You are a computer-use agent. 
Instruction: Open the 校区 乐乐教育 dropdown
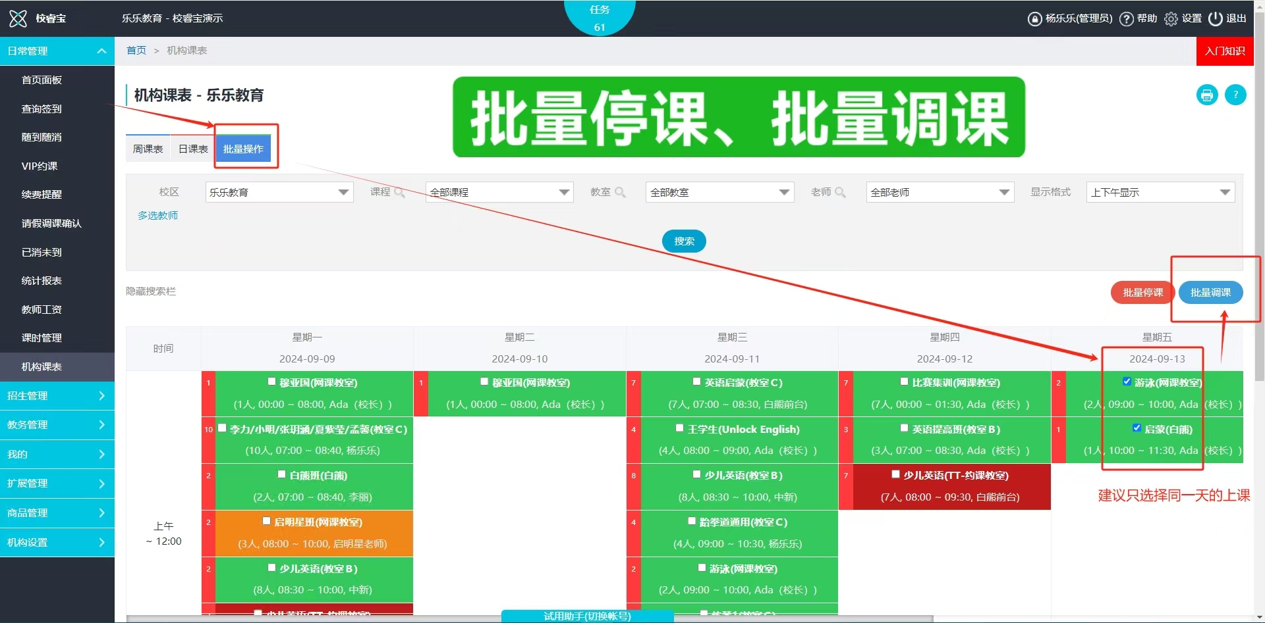[x=279, y=192]
